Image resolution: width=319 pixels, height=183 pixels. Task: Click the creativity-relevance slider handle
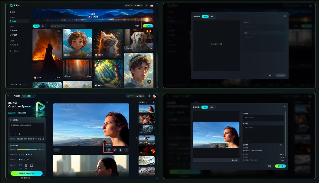click(28, 149)
